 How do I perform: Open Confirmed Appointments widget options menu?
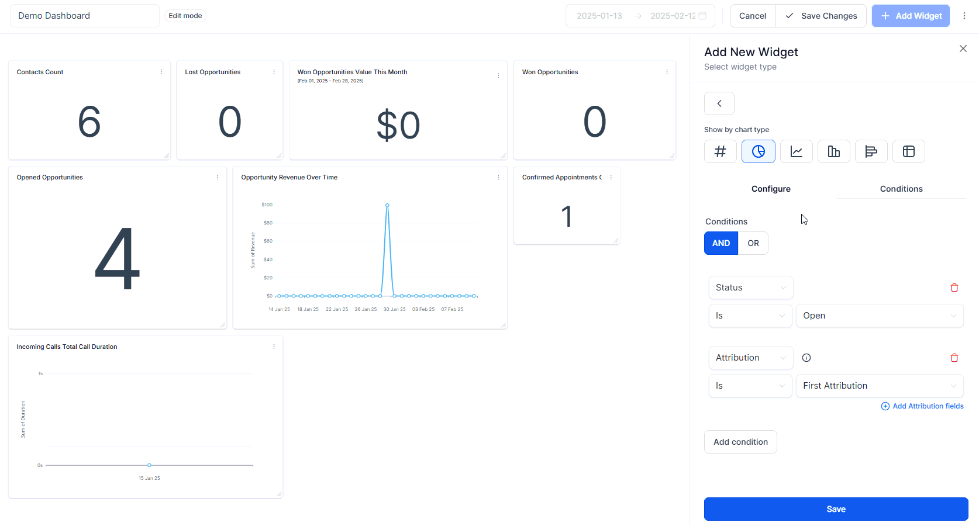pyautogui.click(x=611, y=177)
